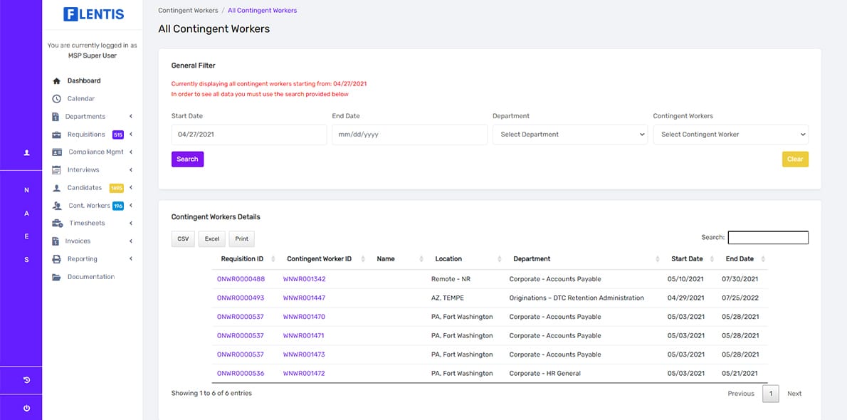The width and height of the screenshot is (847, 420).
Task: Click the End Date field
Action: click(409, 135)
